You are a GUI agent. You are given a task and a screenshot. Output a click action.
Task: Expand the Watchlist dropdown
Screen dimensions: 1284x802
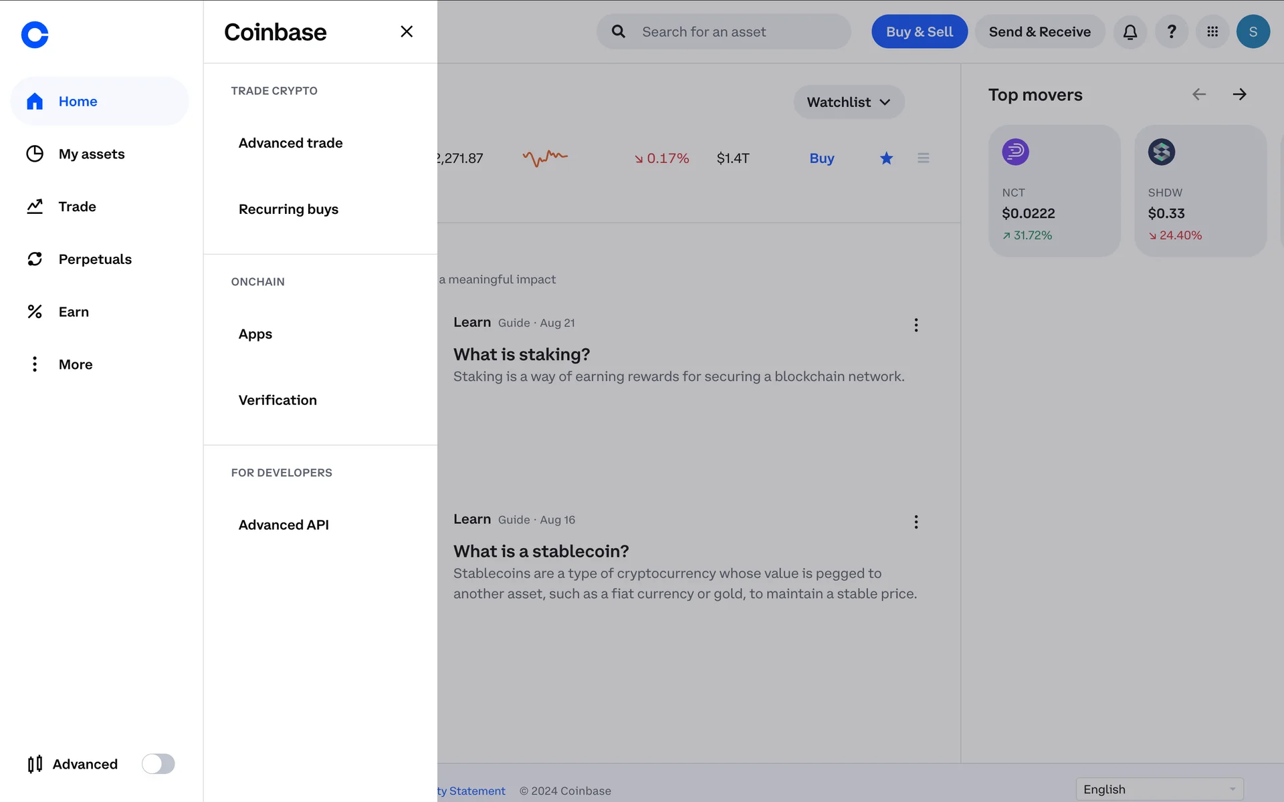click(x=849, y=102)
